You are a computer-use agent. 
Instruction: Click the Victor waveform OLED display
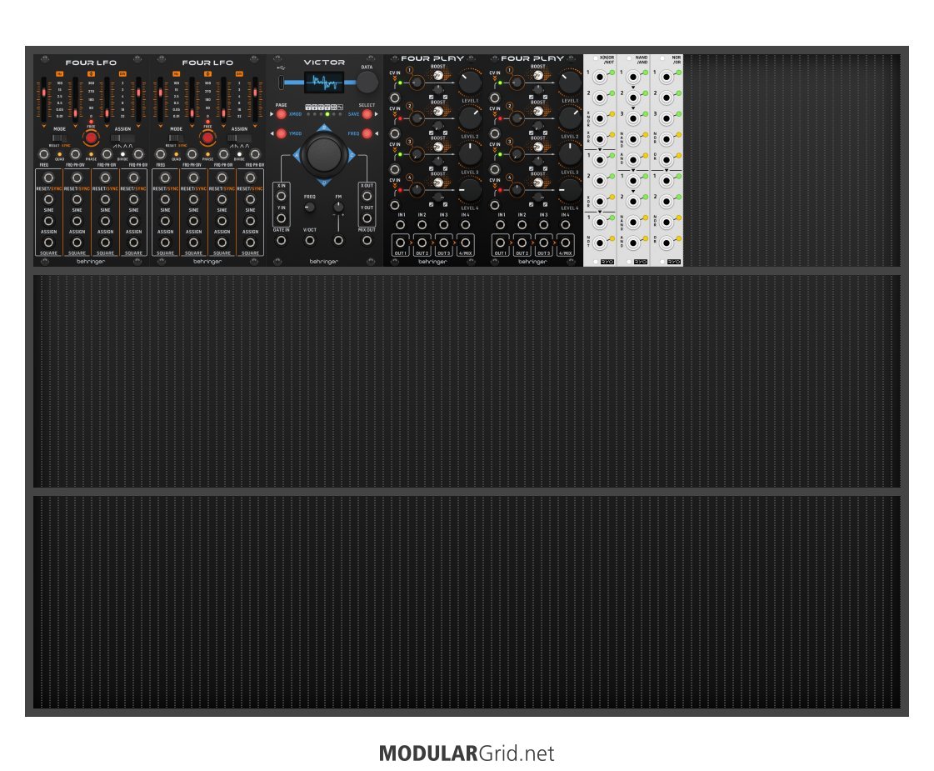(324, 82)
